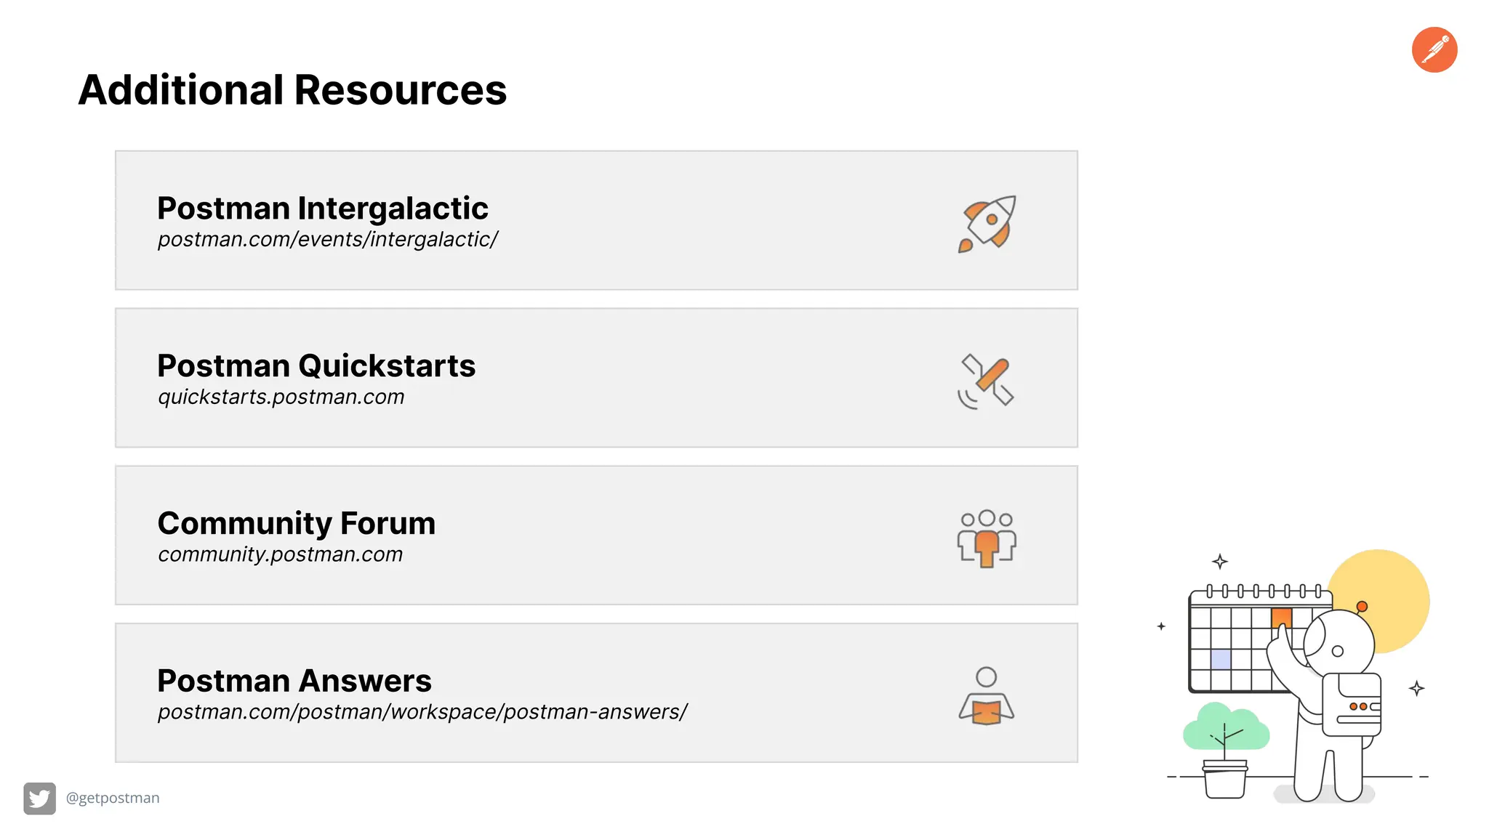1489x837 pixels.
Task: Click the @getpostman Twitter handle
Action: (113, 798)
